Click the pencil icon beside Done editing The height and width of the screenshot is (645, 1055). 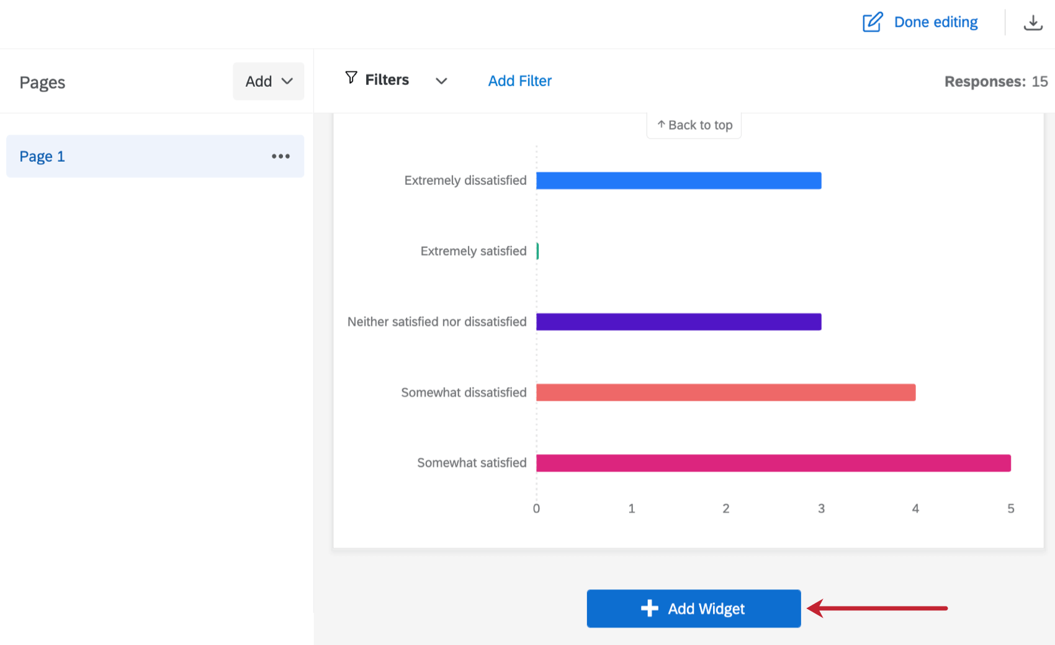click(873, 22)
